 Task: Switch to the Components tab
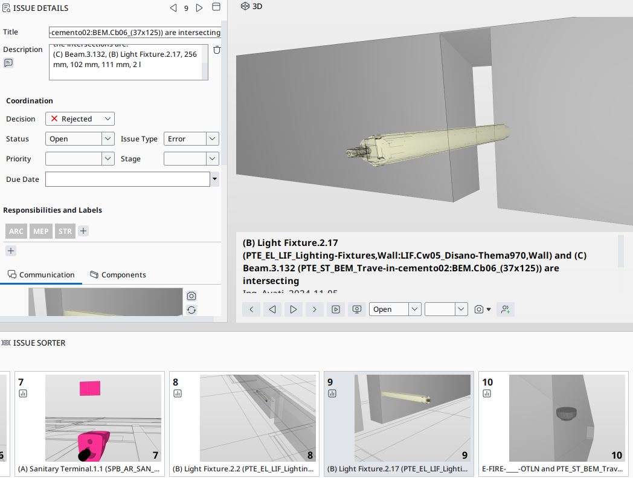click(118, 275)
